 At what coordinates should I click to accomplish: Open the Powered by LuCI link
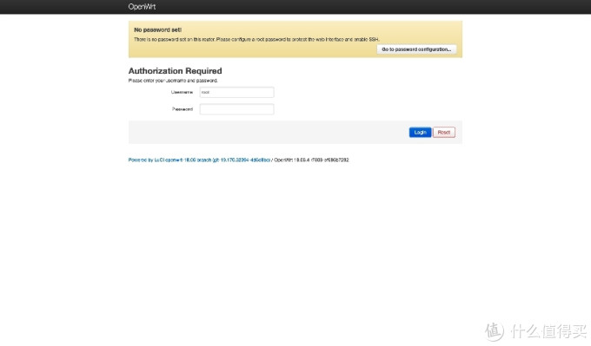tap(199, 160)
